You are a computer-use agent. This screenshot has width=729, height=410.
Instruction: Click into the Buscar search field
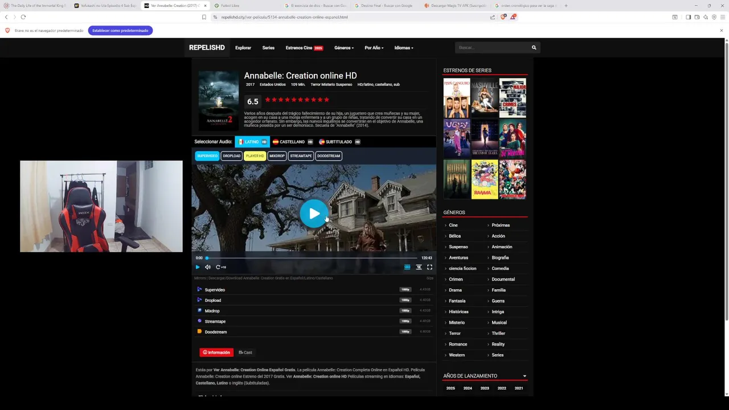(493, 48)
